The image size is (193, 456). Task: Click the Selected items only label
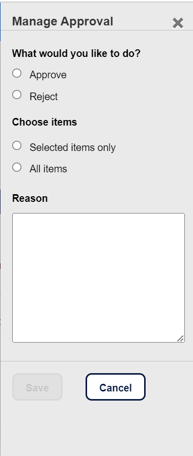72,147
